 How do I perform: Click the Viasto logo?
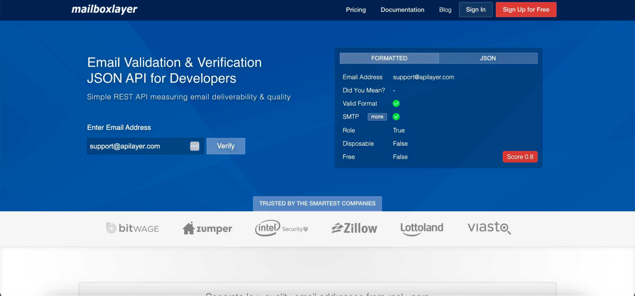(x=489, y=228)
